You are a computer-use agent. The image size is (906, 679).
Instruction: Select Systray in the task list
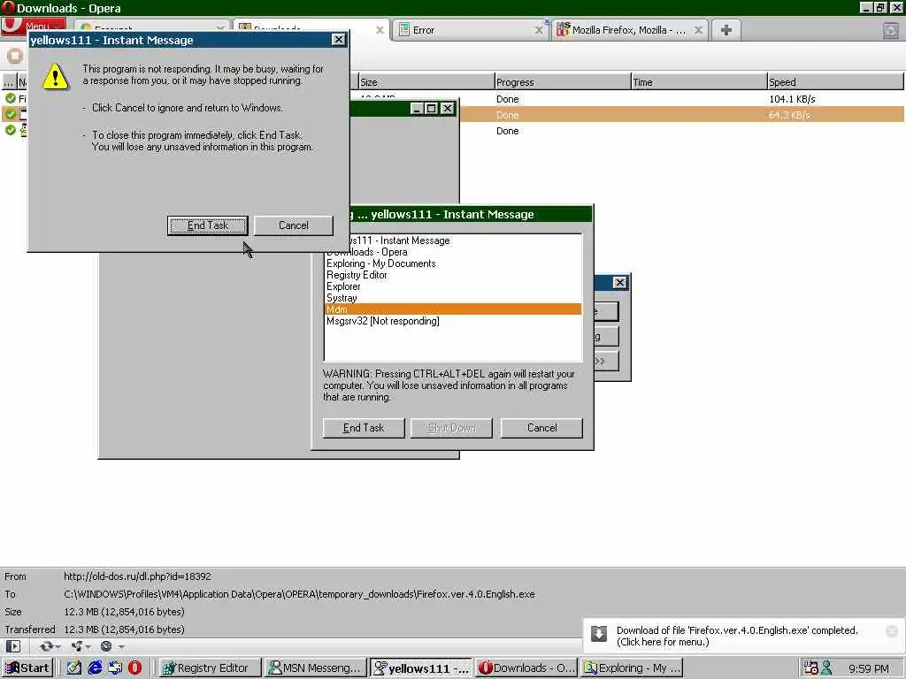point(453,298)
